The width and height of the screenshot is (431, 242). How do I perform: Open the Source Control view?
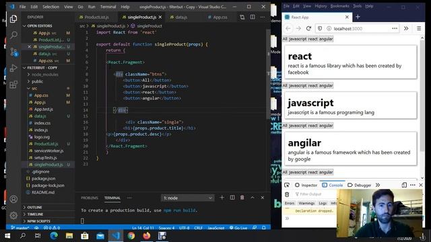tap(13, 52)
